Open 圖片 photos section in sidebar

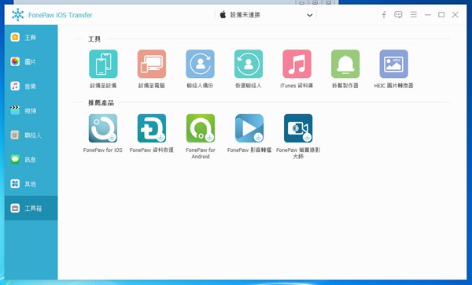click(31, 61)
